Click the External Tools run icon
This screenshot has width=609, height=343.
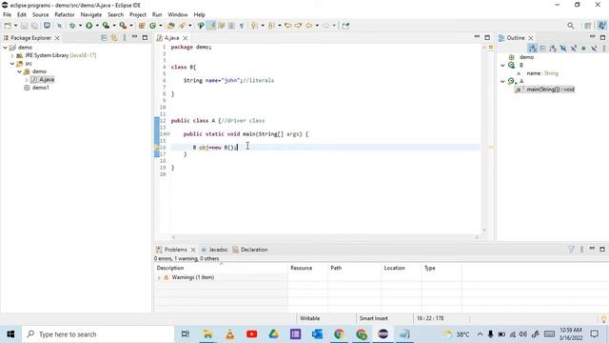pyautogui.click(x=123, y=26)
